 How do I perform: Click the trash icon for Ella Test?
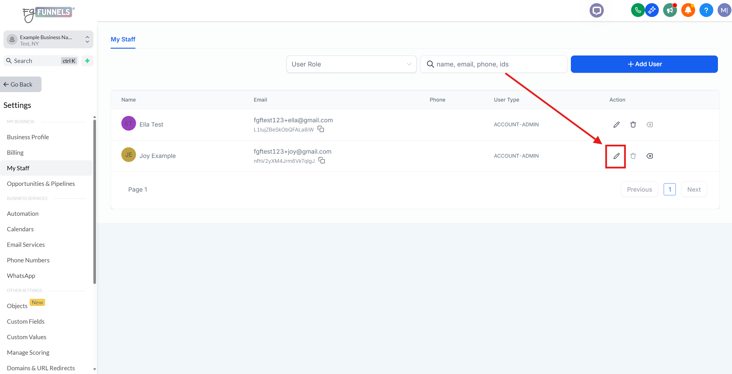click(633, 125)
